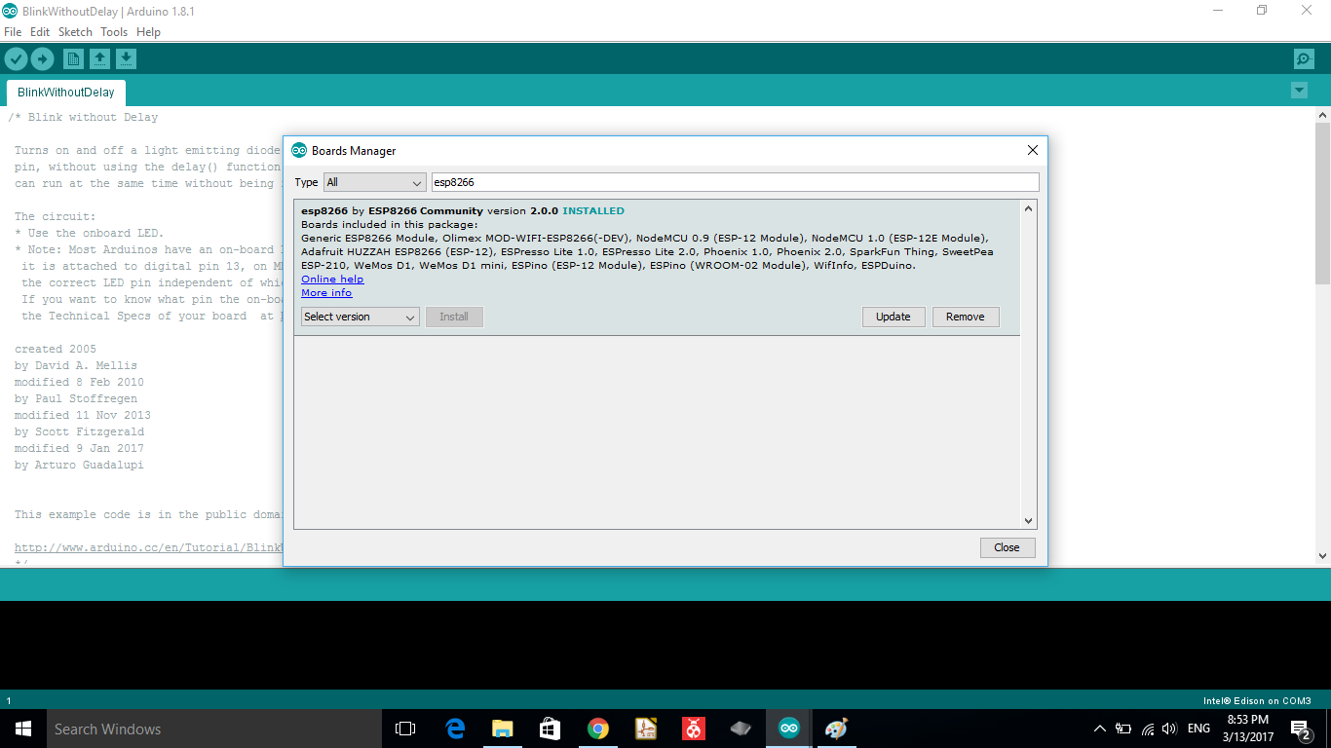Expand the Select version dropdown

point(361,317)
